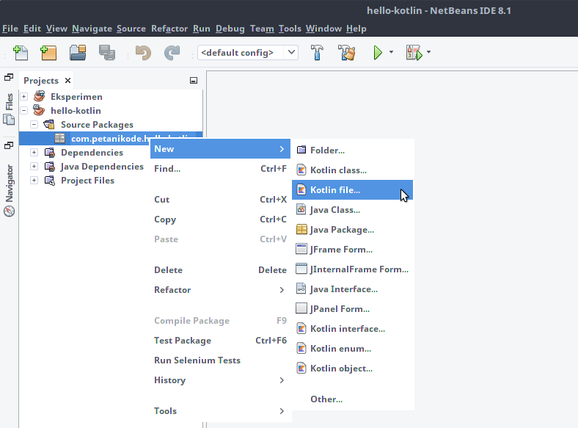The image size is (578, 428).
Task: Expand the Java Dependencies node
Action: (34, 167)
